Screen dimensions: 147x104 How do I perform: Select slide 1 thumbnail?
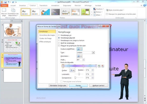[x=13, y=30]
